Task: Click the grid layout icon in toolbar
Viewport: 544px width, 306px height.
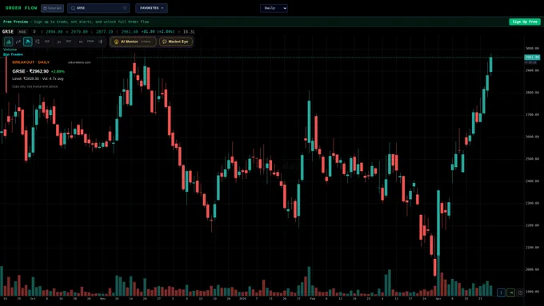Action: click(x=38, y=42)
